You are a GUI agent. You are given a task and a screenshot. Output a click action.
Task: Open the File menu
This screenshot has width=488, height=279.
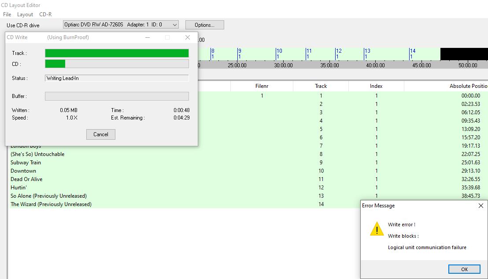point(7,14)
